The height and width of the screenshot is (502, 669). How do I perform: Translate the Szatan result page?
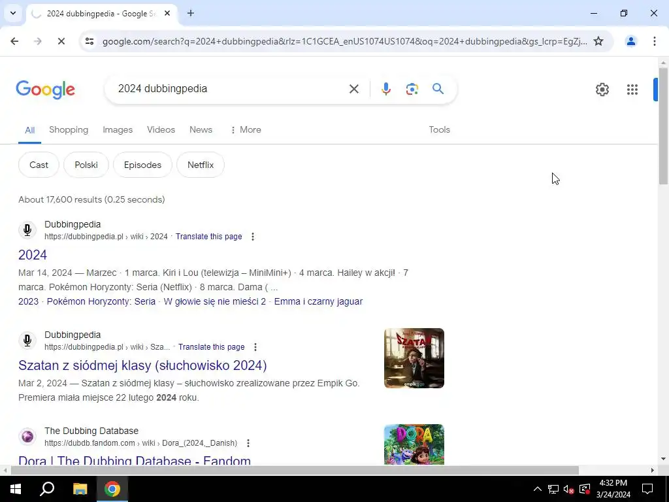click(x=211, y=347)
